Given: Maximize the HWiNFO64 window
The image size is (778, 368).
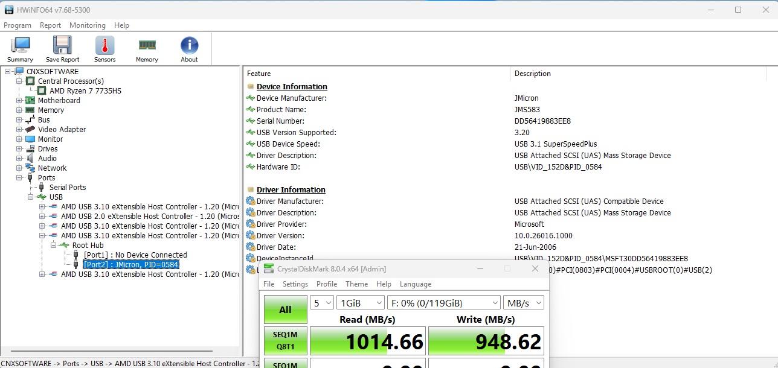Looking at the screenshot, I should pyautogui.click(x=738, y=10).
